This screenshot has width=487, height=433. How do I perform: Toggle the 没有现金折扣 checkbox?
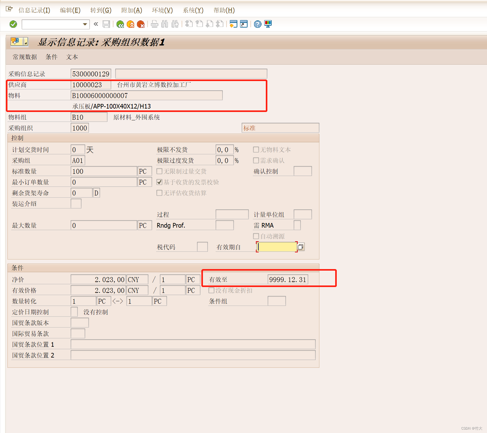coord(211,290)
